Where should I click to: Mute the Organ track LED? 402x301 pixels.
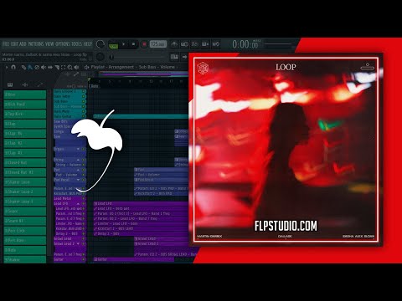(x=84, y=150)
